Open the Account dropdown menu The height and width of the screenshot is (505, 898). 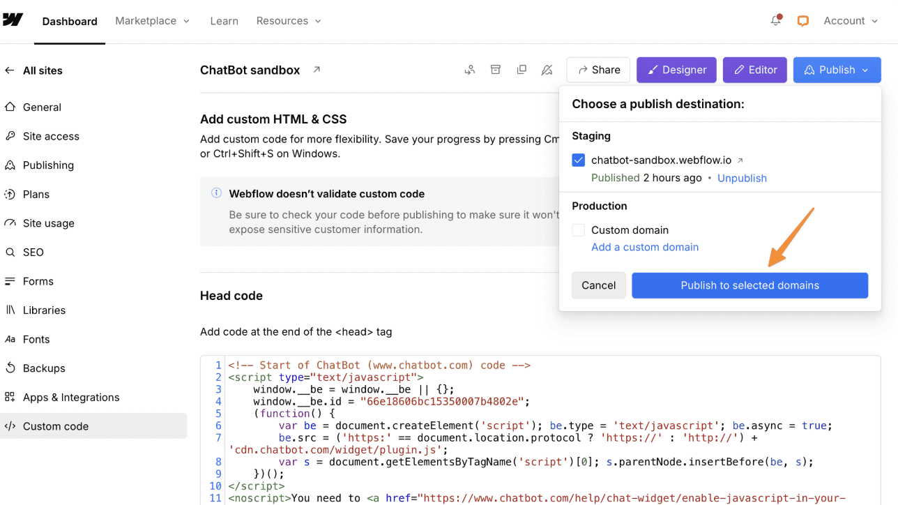[x=851, y=21]
